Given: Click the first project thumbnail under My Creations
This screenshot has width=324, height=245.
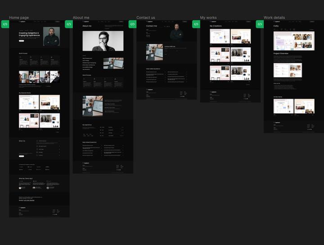Looking at the screenshot, I should [220, 36].
